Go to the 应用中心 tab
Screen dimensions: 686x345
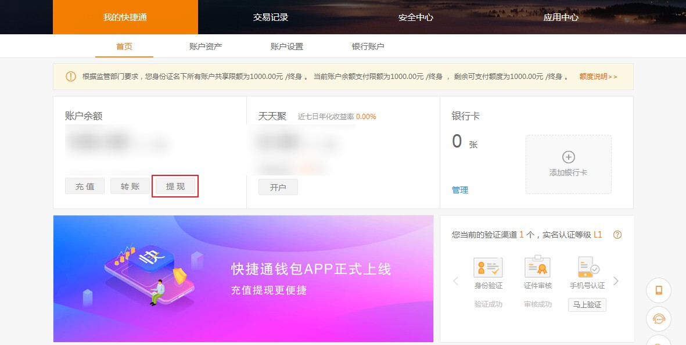tap(561, 17)
